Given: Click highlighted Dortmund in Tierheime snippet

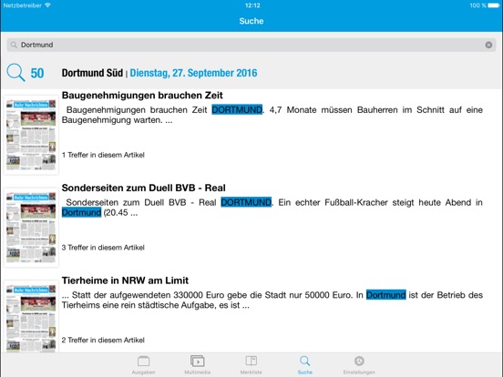Looking at the screenshot, I should pyautogui.click(x=386, y=295).
